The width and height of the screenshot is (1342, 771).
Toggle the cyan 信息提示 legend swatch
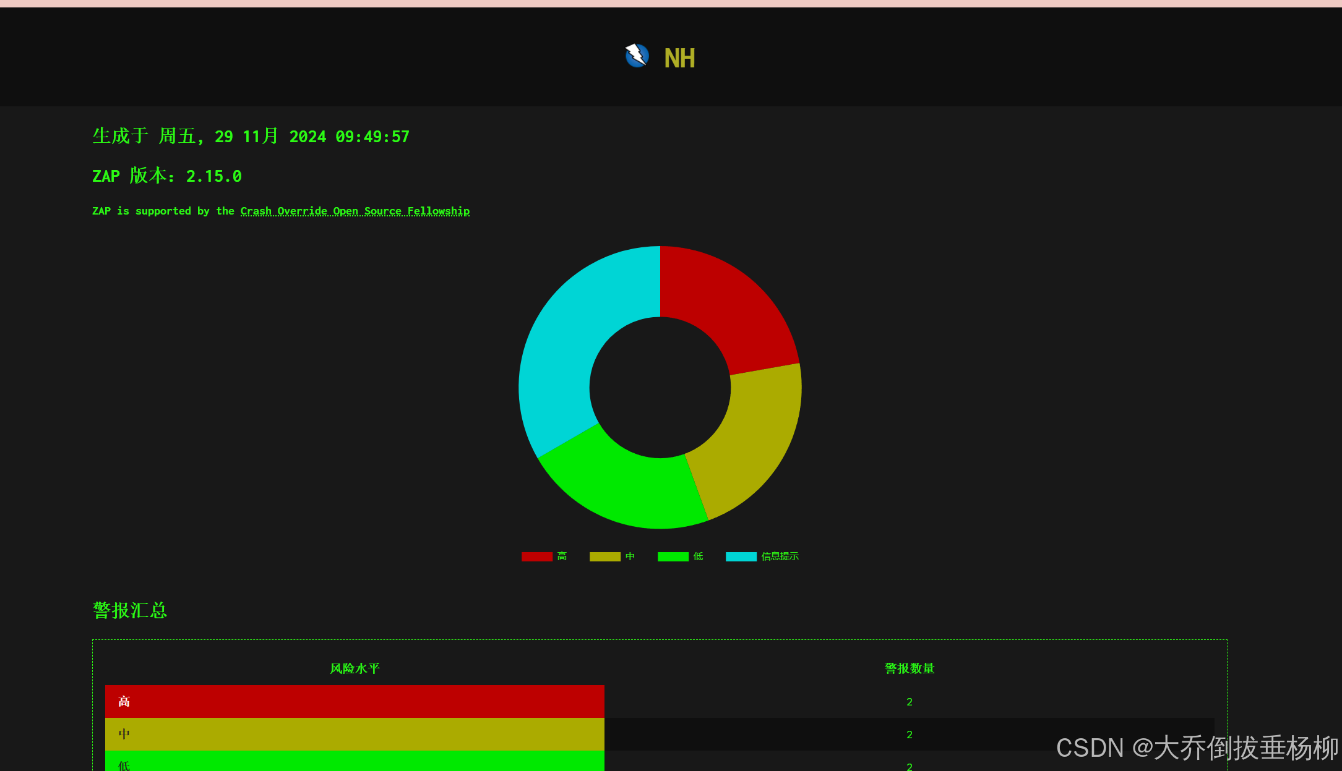pos(741,556)
